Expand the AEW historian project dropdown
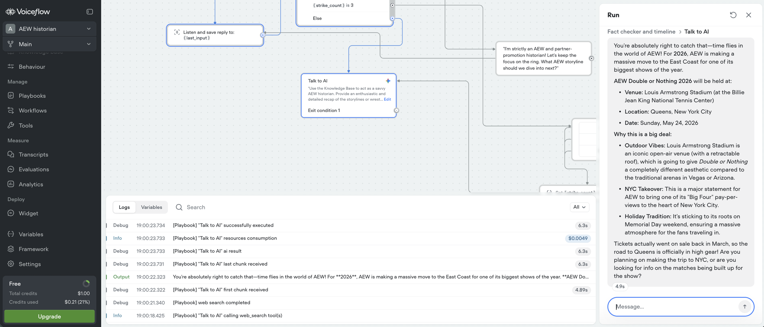This screenshot has height=327, width=764. pyautogui.click(x=89, y=29)
